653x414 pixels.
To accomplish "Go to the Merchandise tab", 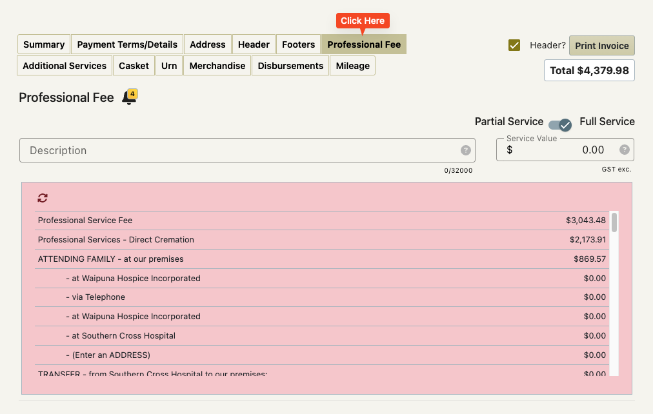I will [x=217, y=66].
